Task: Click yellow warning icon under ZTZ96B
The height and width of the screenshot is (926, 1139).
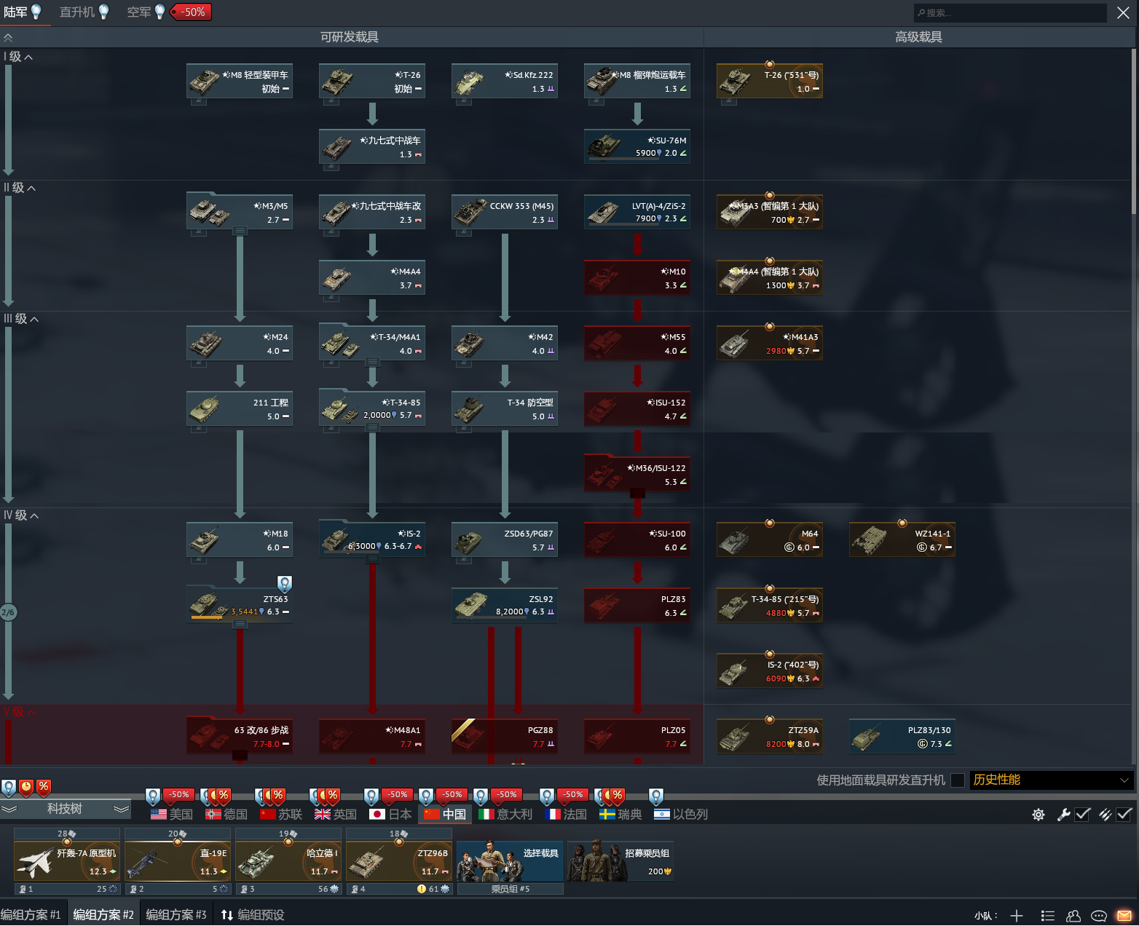Action: tap(422, 889)
